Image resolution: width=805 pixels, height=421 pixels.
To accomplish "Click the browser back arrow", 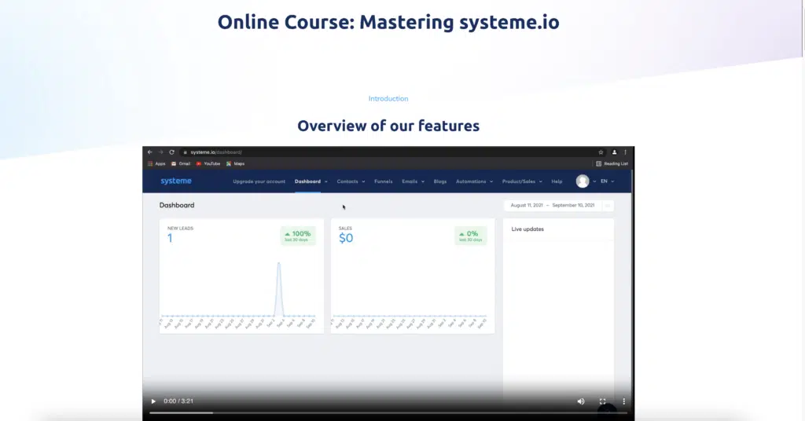I will [x=149, y=152].
